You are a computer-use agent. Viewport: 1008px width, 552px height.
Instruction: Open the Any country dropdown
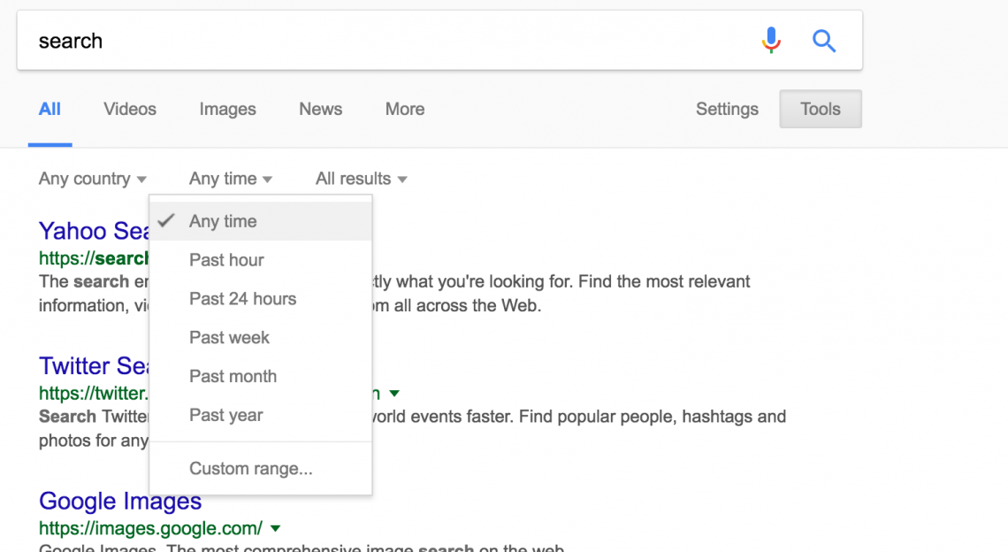[x=92, y=178]
